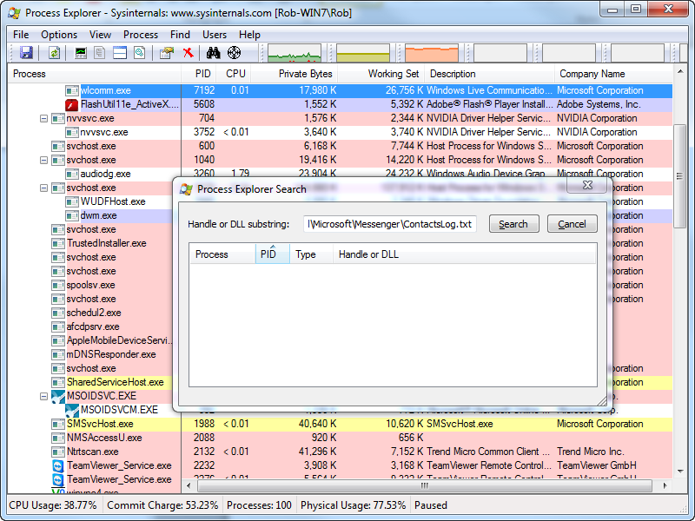
Task: Click the binoculars Find Handle icon
Action: coord(214,53)
